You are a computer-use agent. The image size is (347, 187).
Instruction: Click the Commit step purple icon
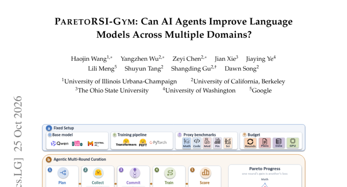coord(134,173)
